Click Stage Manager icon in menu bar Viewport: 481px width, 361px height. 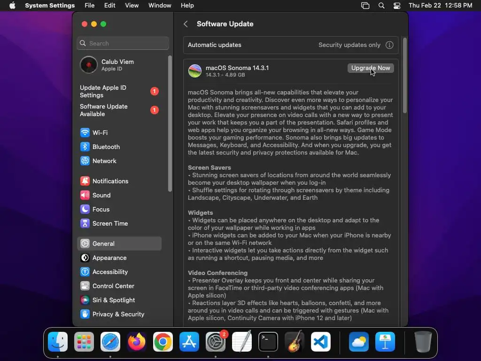tap(365, 6)
